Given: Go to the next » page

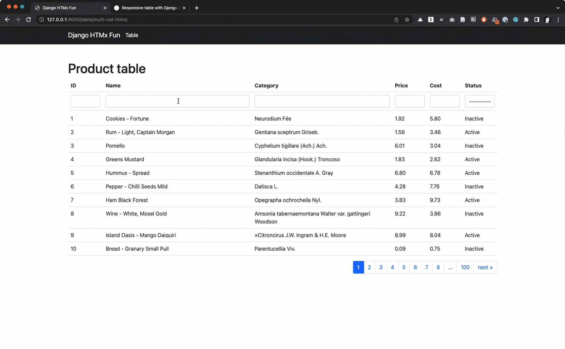Looking at the screenshot, I should click(x=485, y=267).
